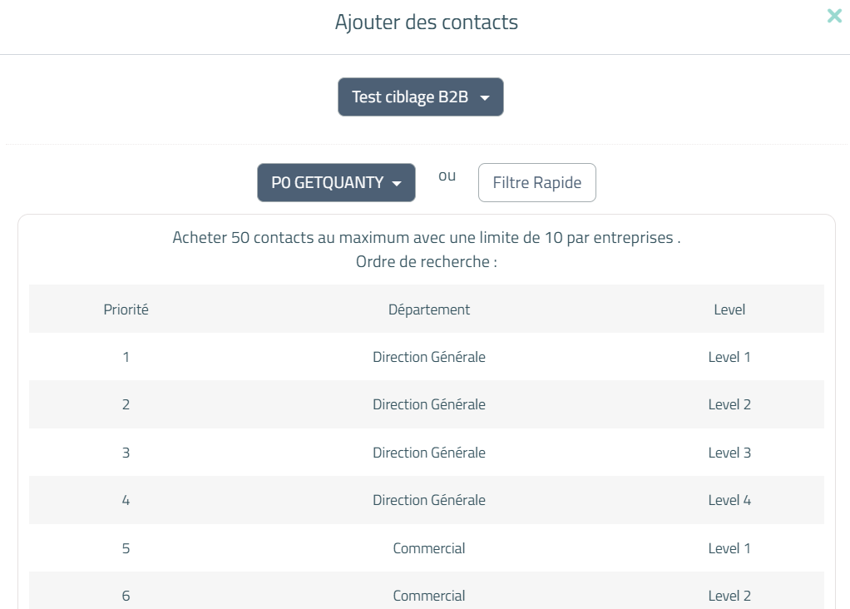Click the "Filtre Rapide" button

click(536, 182)
